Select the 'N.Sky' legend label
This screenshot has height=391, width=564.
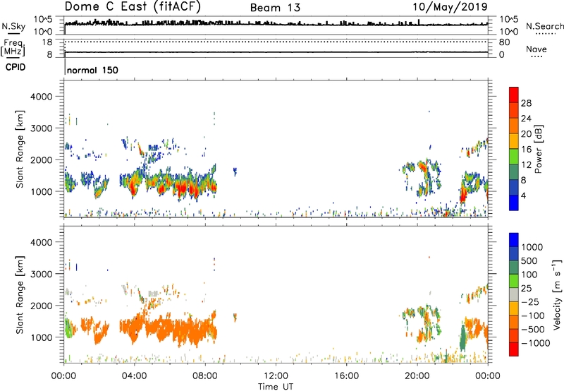(13, 26)
